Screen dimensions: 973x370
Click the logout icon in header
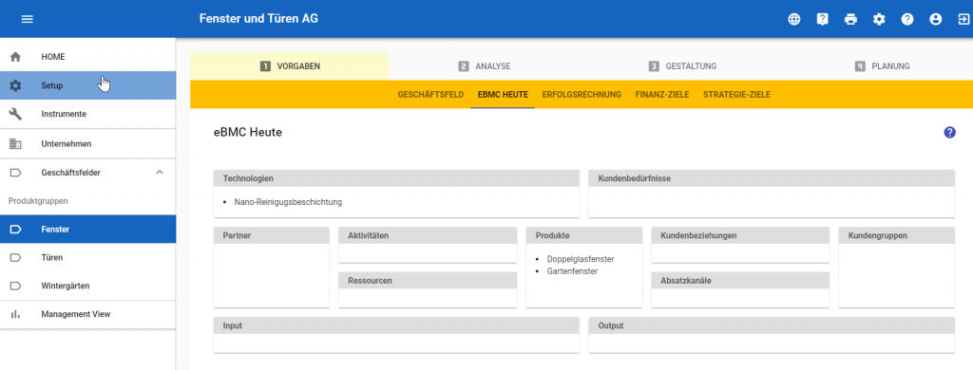tap(963, 19)
